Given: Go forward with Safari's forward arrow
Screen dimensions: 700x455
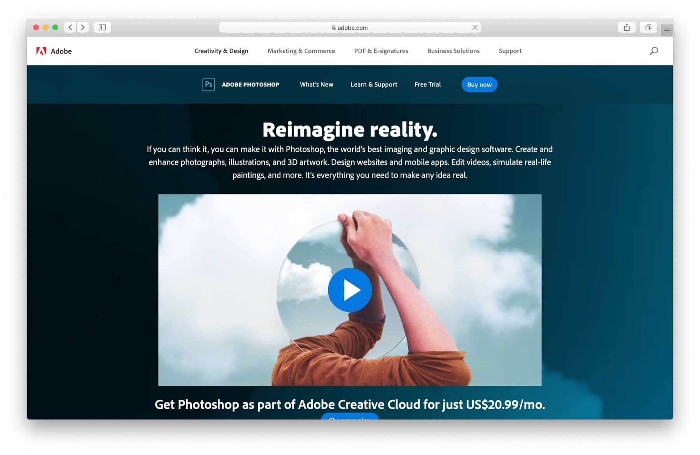Looking at the screenshot, I should 82,27.
